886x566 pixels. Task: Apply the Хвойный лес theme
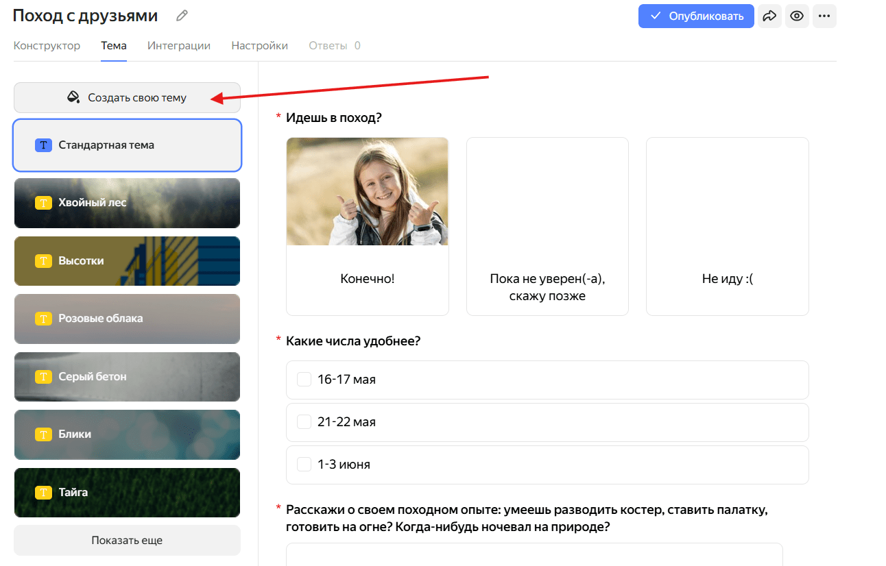(x=127, y=203)
